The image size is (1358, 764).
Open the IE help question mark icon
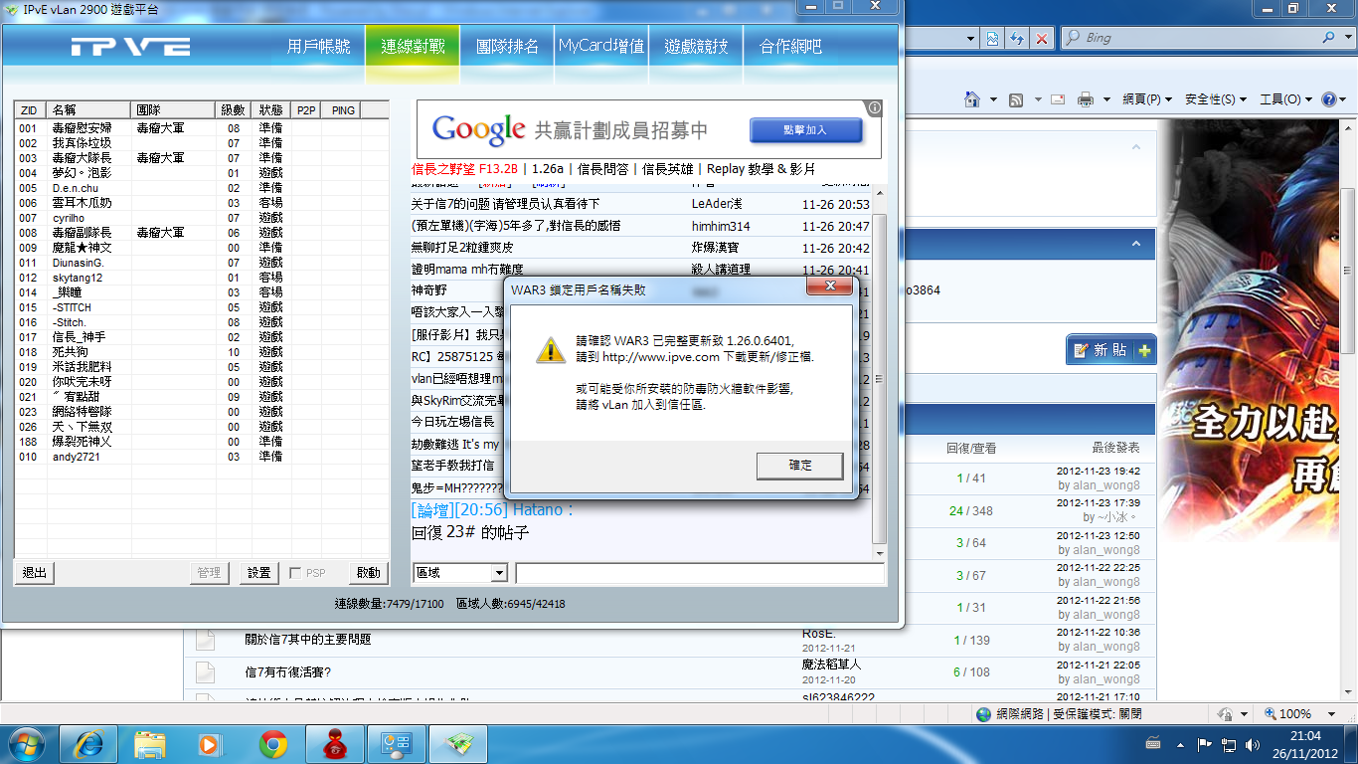1328,99
